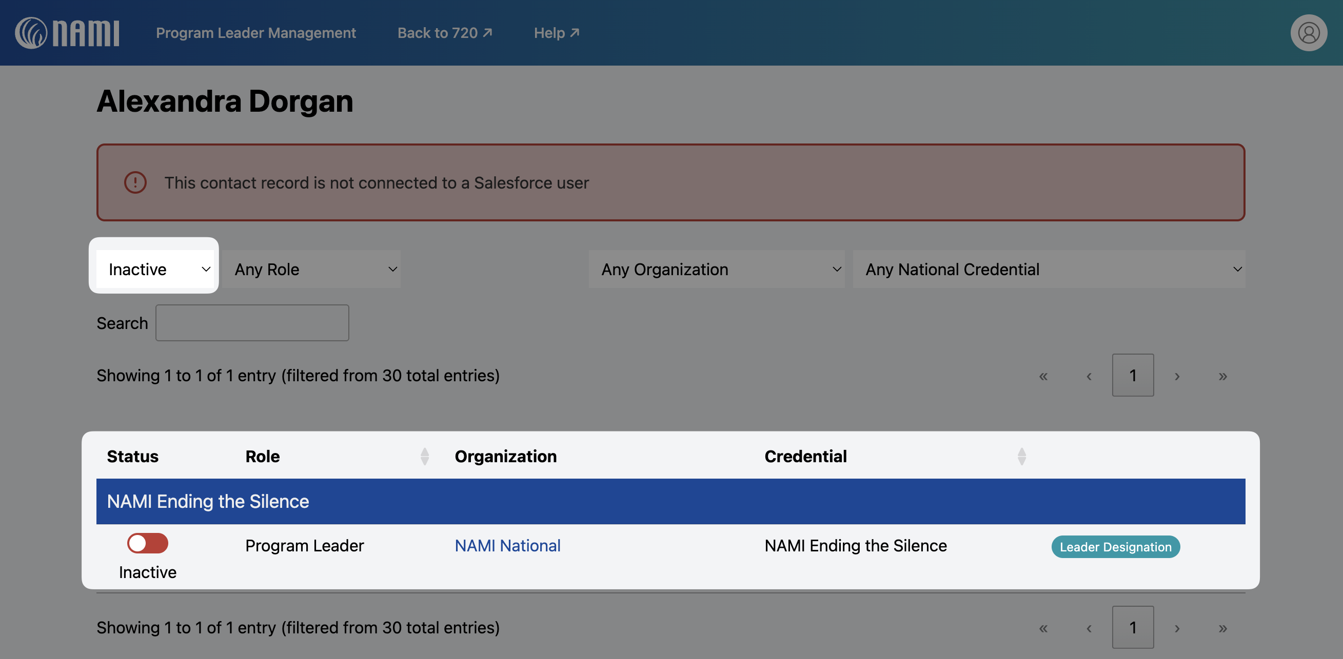Go to first page in top pagination
Screen dimensions: 1343x659
(x=1043, y=376)
